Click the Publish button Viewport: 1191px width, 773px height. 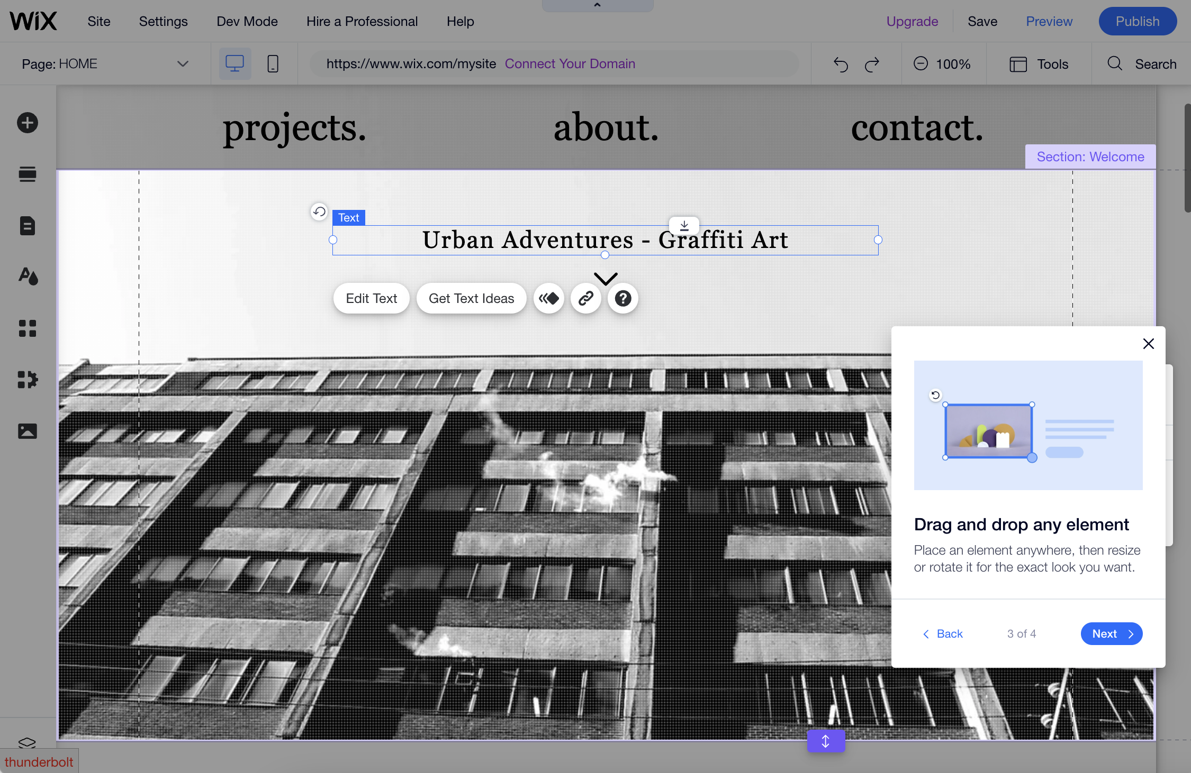pos(1138,21)
